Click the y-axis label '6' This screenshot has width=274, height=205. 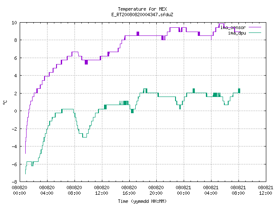pyautogui.click(x=16, y=58)
